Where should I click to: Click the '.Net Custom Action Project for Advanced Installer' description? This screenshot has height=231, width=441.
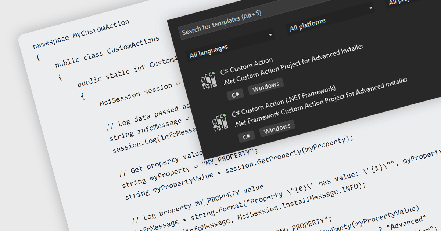click(293, 65)
